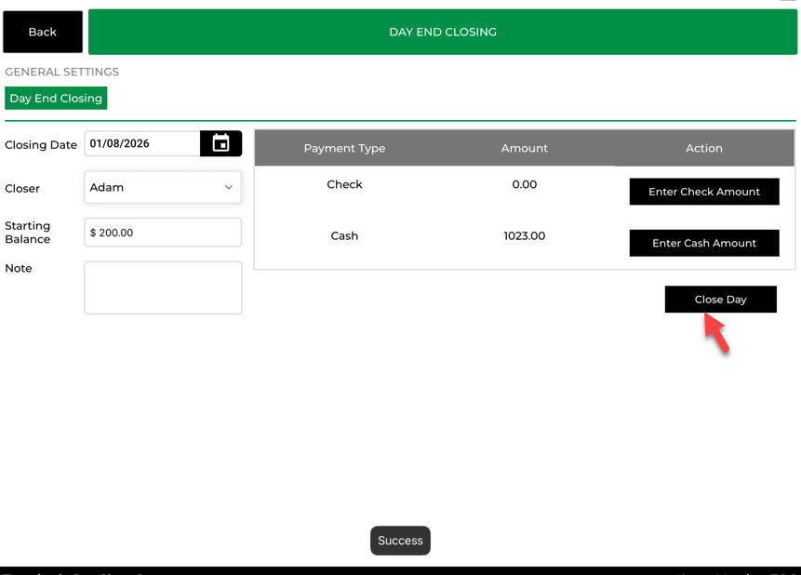The width and height of the screenshot is (801, 575).
Task: Click the Amount column header
Action: pyautogui.click(x=524, y=148)
